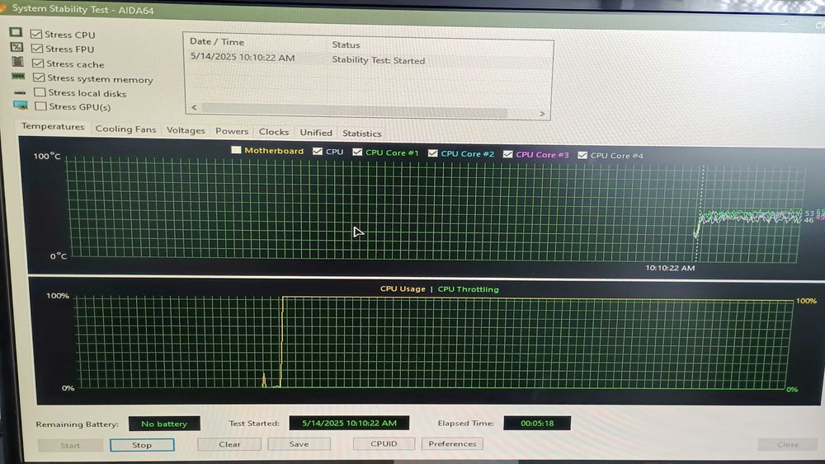The image size is (825, 464).
Task: Click log scroll right arrow
Action: [x=542, y=114]
